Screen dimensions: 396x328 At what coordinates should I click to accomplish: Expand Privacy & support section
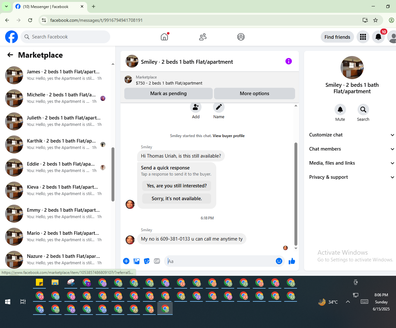click(352, 177)
